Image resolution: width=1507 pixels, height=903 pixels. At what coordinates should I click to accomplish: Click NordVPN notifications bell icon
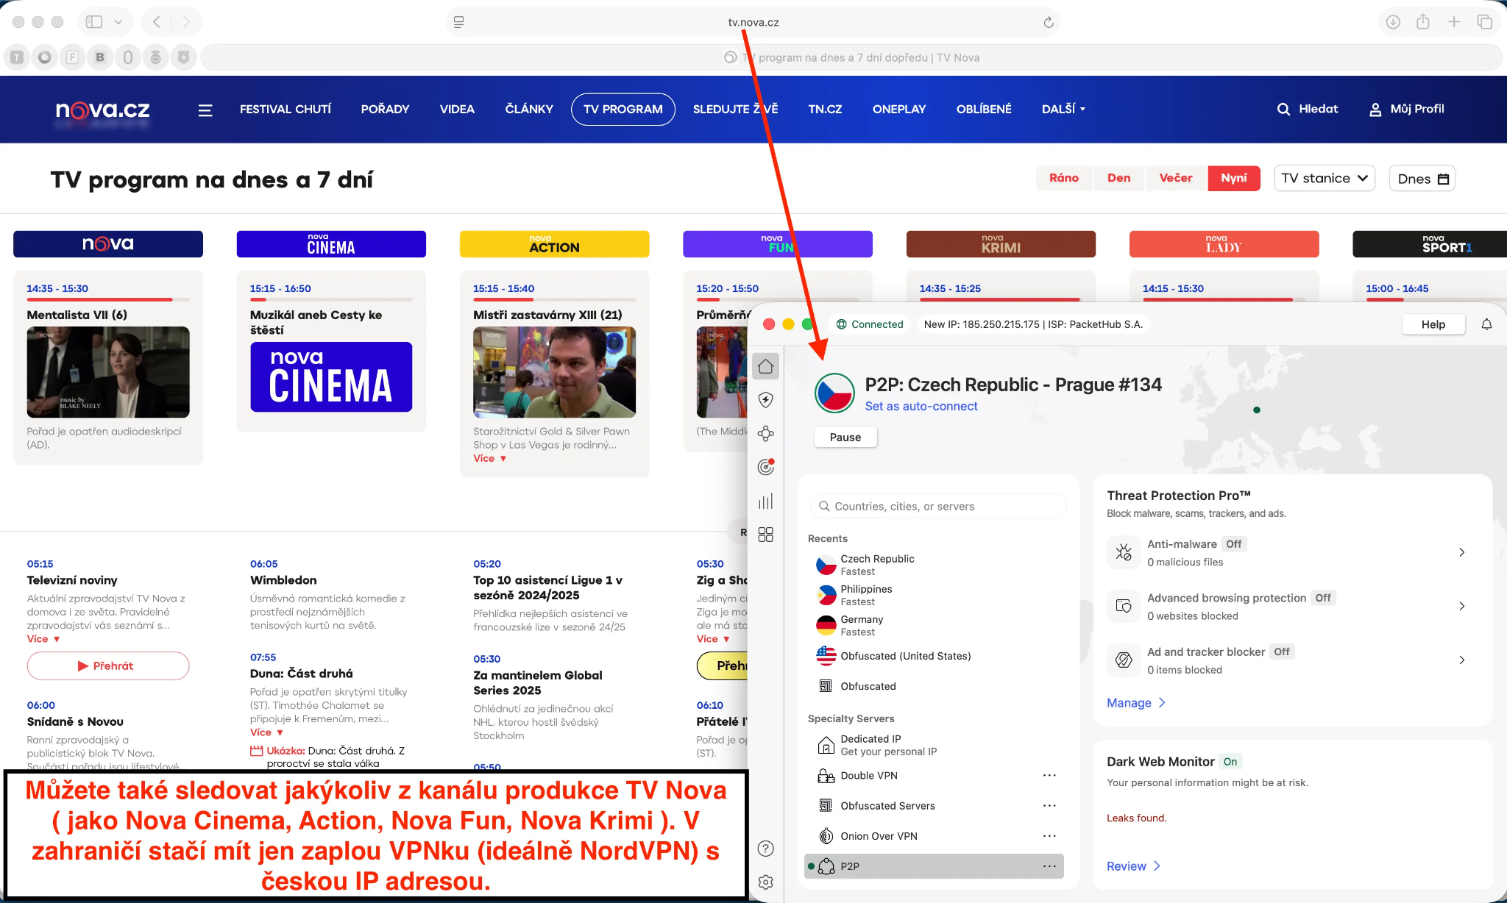pos(1486,324)
